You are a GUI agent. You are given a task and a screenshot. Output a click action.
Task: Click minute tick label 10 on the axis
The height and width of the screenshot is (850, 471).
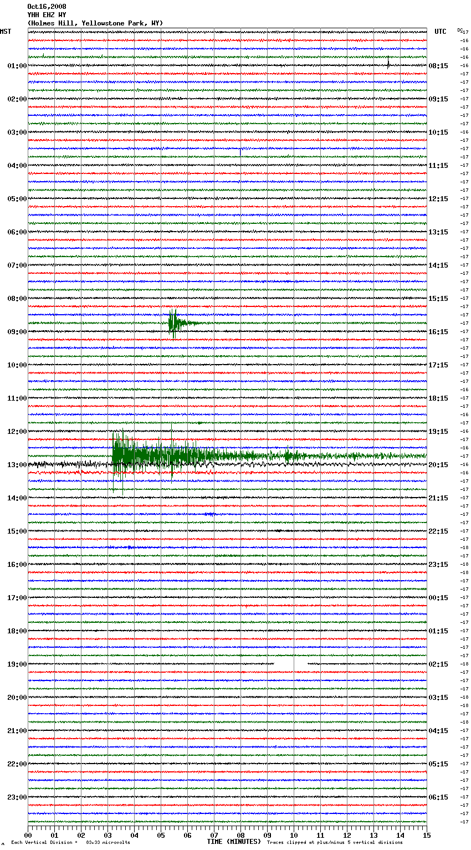coord(294,835)
